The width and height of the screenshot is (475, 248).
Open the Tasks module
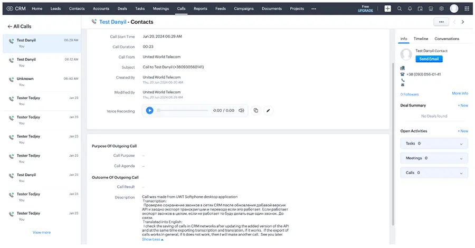coord(140,8)
